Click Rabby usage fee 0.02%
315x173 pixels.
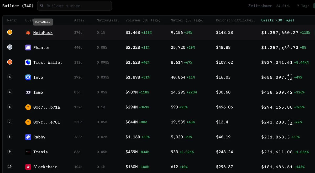click(102, 137)
